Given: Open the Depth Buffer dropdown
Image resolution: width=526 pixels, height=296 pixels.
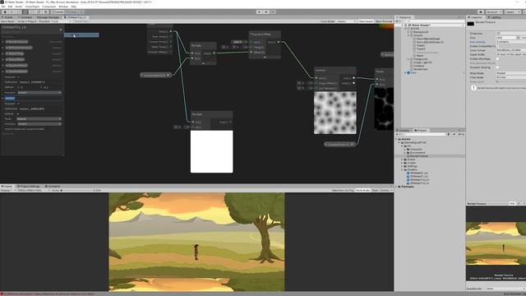Looking at the screenshot, I should [x=511, y=54].
